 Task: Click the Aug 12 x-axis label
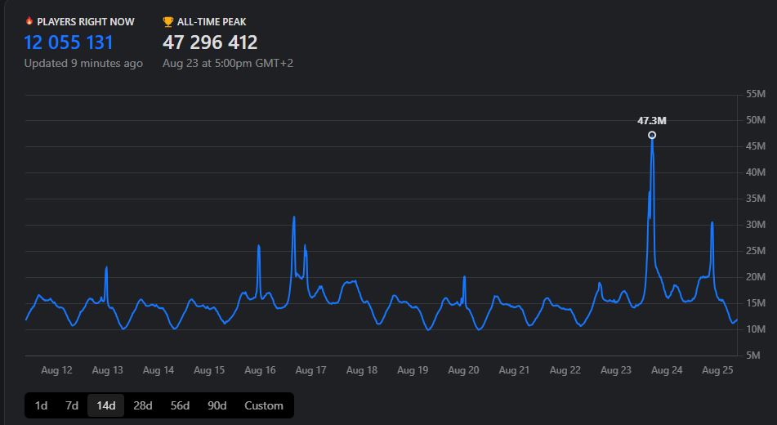click(x=56, y=370)
